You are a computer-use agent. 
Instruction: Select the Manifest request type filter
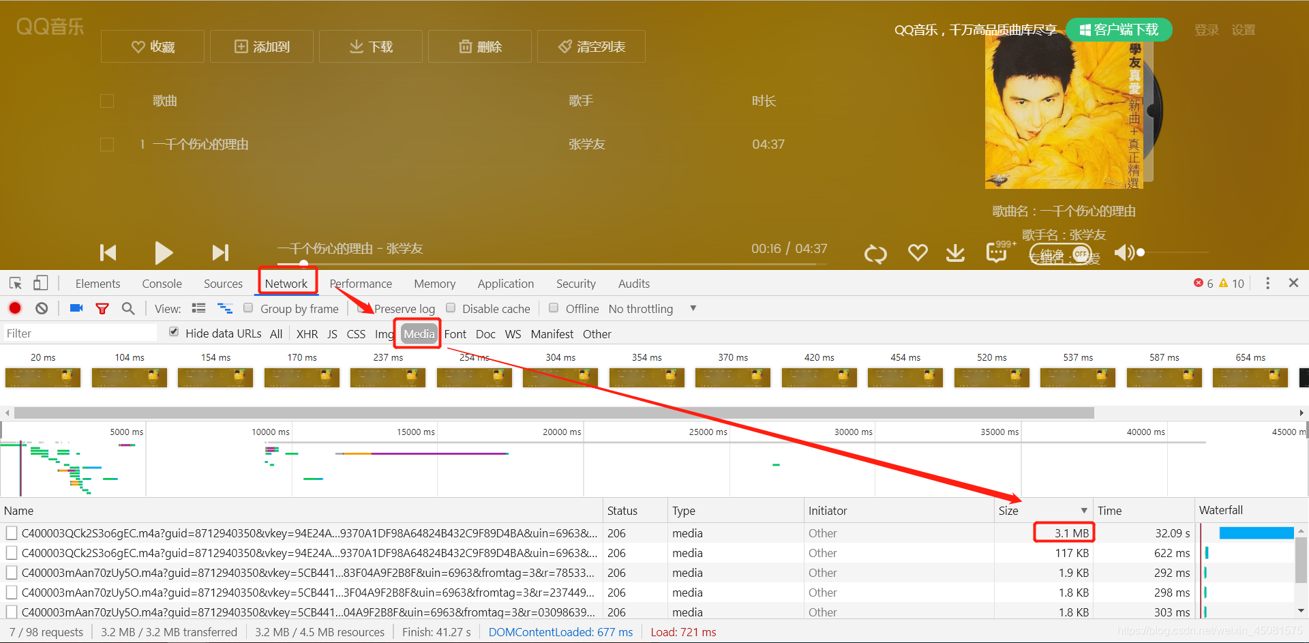[552, 334]
